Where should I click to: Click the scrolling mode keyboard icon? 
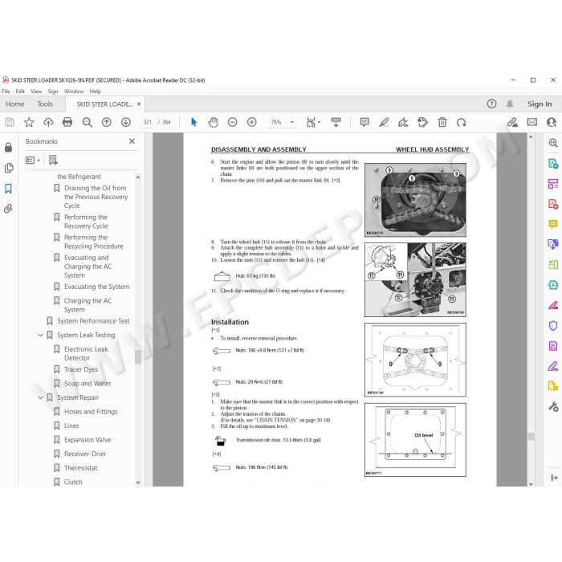[336, 123]
